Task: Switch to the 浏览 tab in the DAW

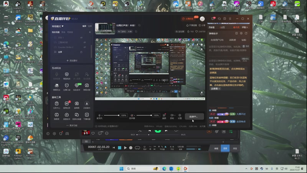Action: (235, 148)
